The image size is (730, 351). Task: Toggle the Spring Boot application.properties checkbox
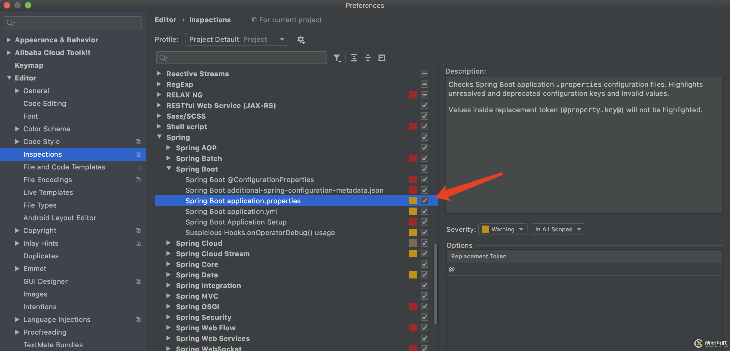[424, 201]
